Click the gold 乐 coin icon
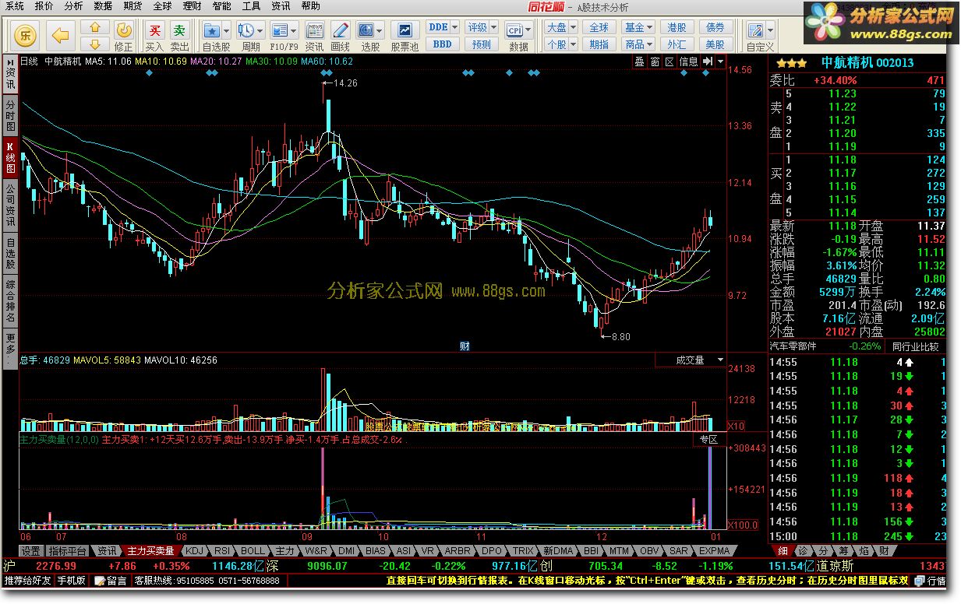The height and width of the screenshot is (604, 961). click(x=25, y=34)
